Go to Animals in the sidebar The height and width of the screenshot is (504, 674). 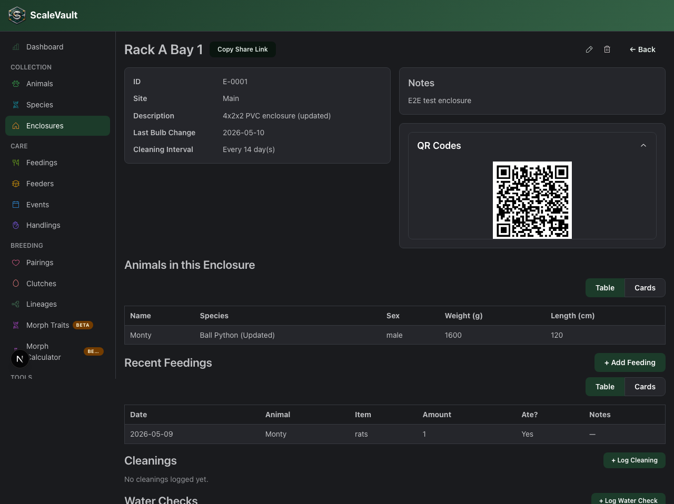click(x=58, y=84)
